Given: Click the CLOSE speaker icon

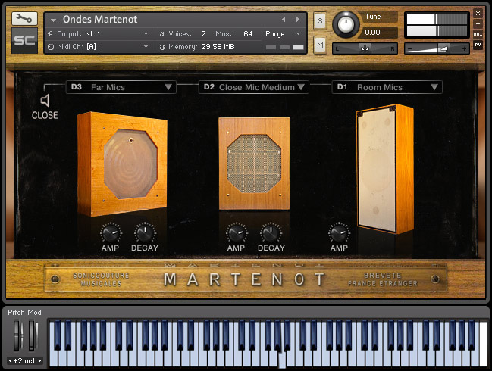Looking at the screenshot, I should tap(45, 101).
